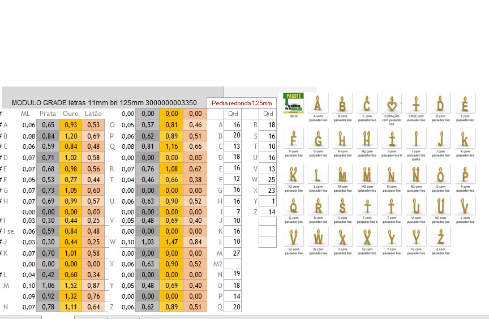This screenshot has width=489, height=319.
Task: Click the 'Pedra redonda 1,25mm' cell
Action: (x=242, y=103)
